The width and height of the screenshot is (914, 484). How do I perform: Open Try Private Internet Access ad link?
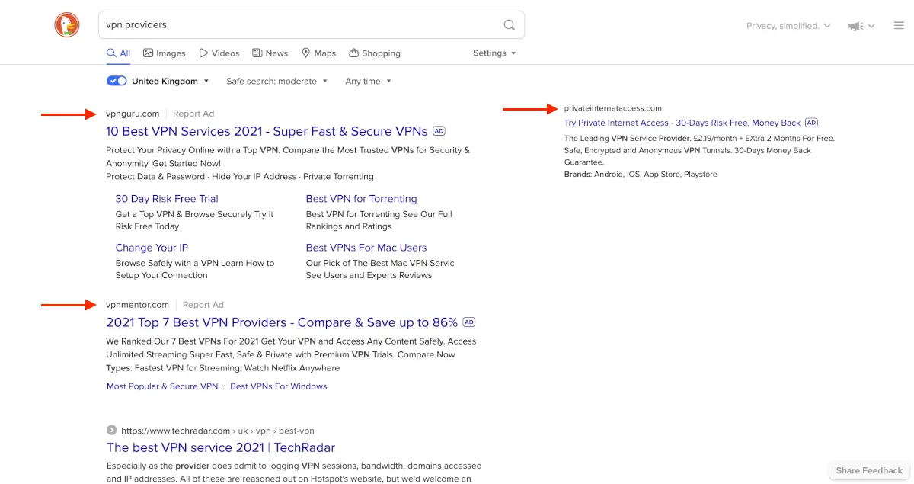[x=682, y=123]
